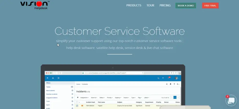Click the user avatar in the demo's blue bar
The height and width of the screenshot is (109, 239).
176,78
